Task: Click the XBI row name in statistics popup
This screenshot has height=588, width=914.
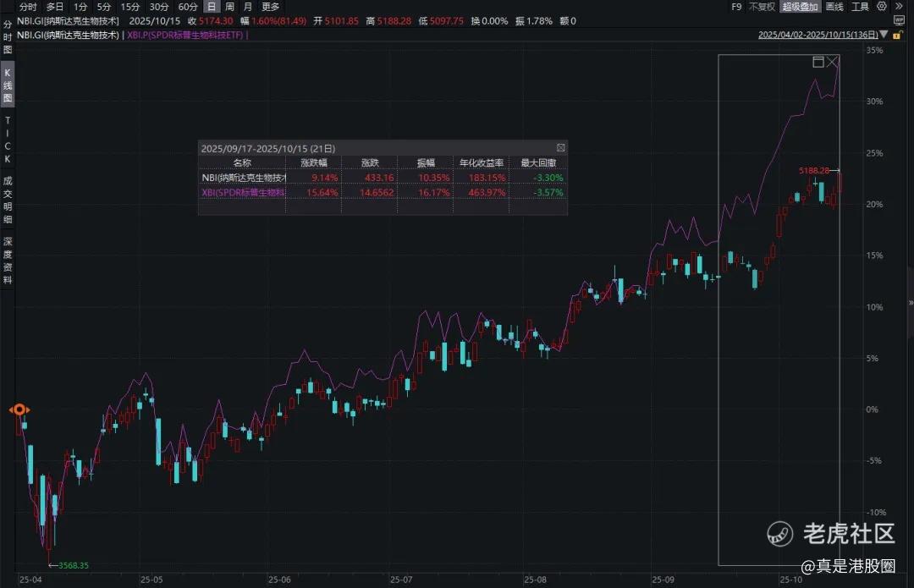Action: 244,192
